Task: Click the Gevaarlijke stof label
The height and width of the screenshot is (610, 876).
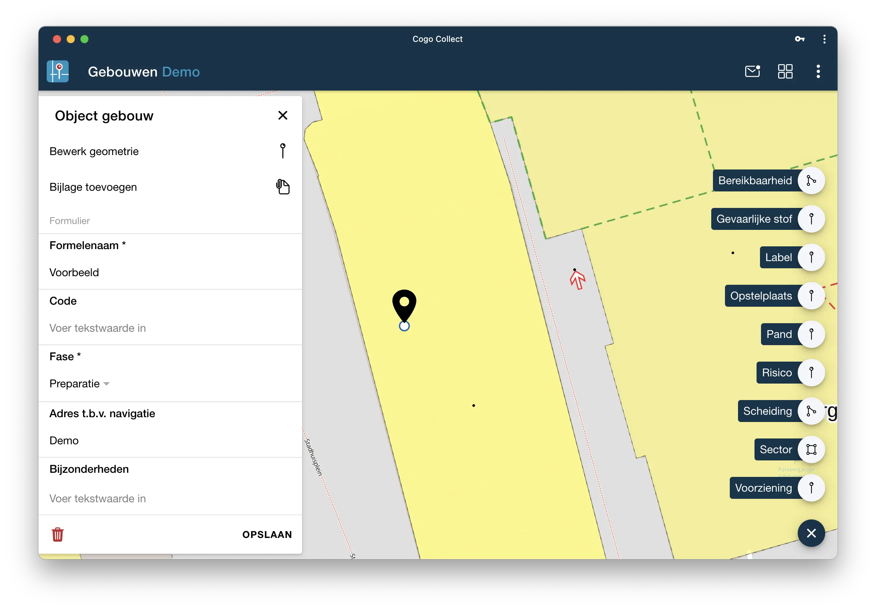Action: (754, 219)
